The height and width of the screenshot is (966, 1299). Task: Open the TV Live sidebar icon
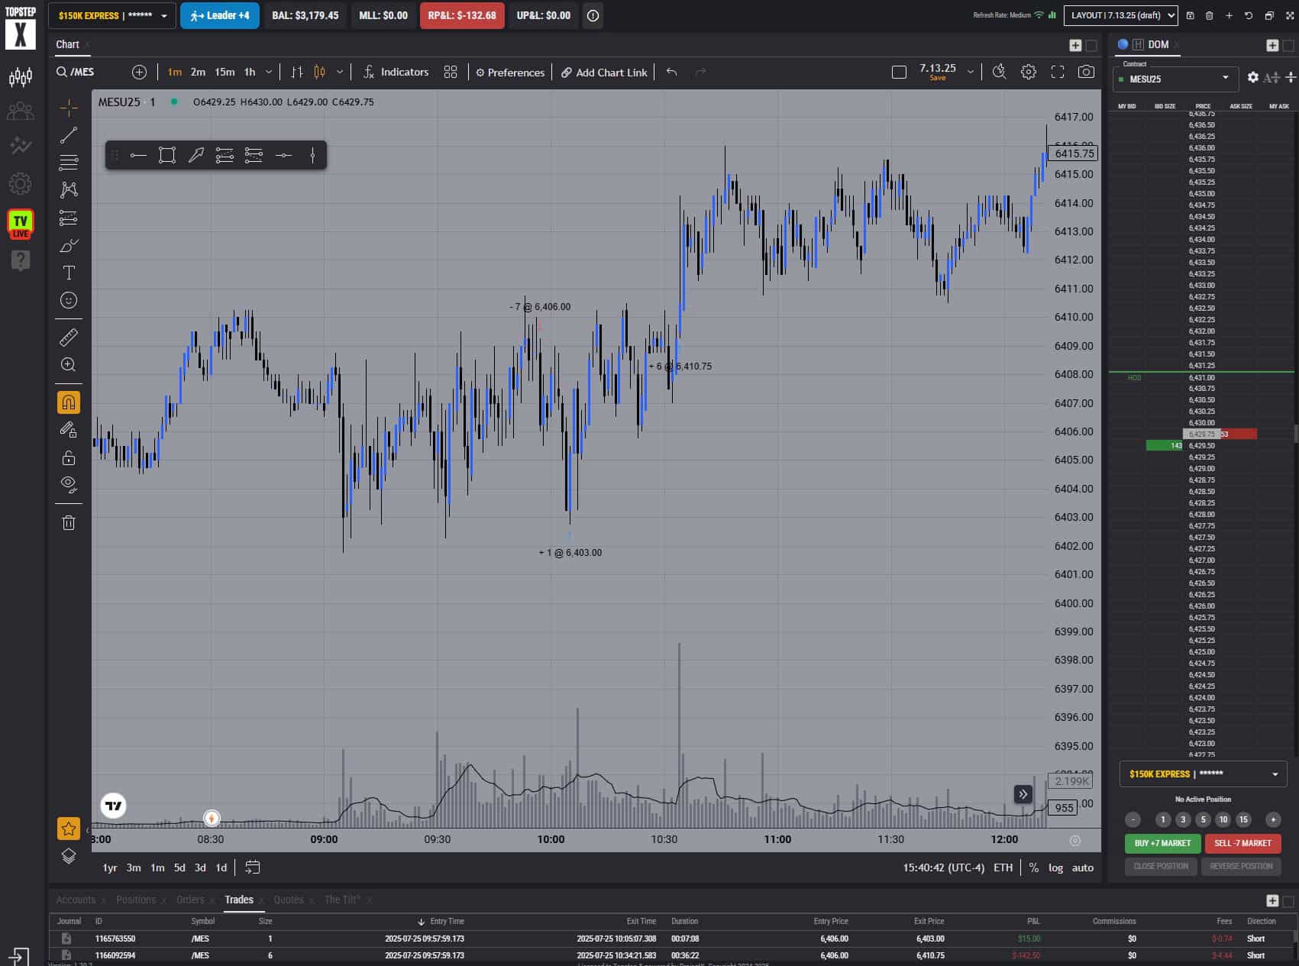21,224
